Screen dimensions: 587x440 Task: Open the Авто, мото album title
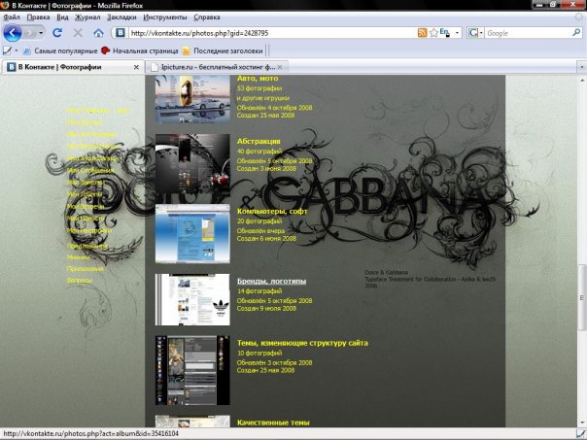point(258,79)
